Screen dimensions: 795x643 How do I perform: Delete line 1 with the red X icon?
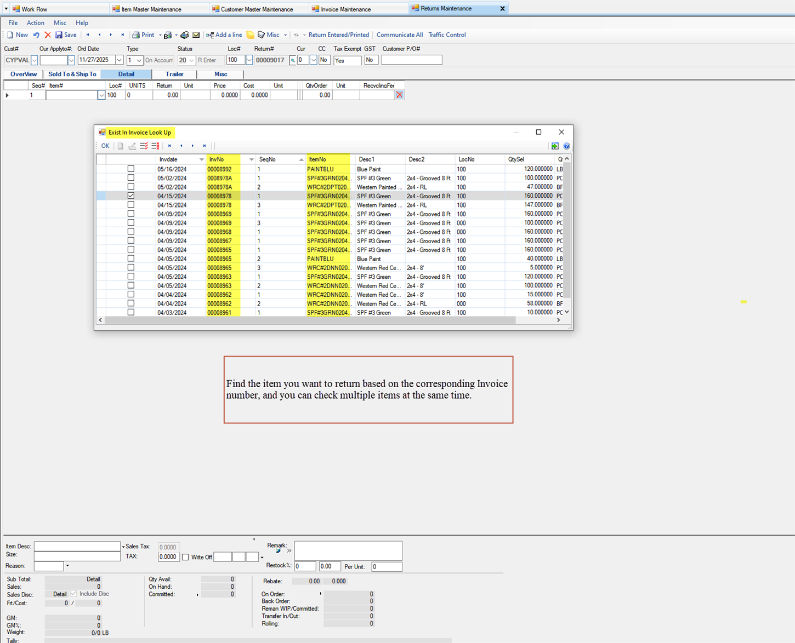[399, 95]
